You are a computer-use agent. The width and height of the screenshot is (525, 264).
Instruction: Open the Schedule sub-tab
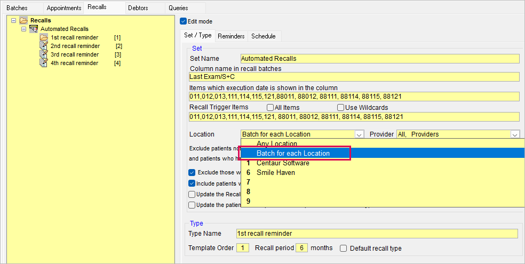264,36
